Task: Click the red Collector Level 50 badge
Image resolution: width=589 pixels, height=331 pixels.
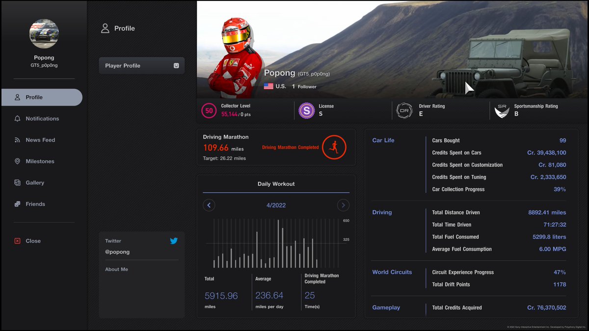Action: click(209, 111)
